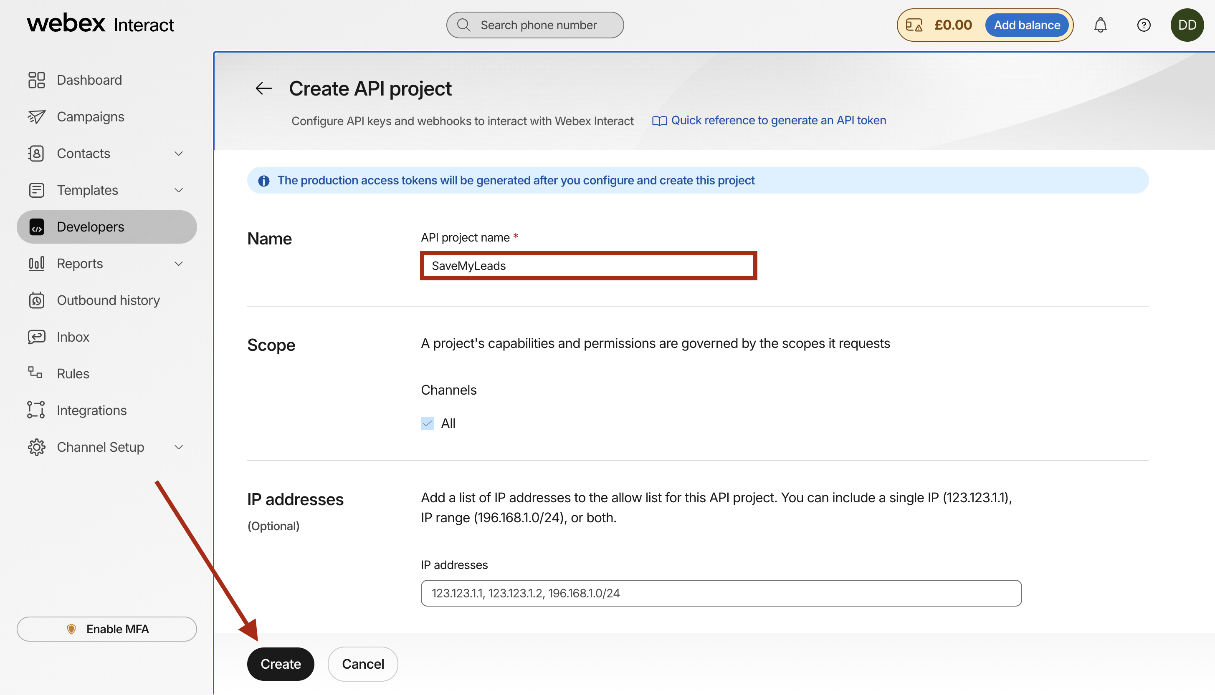Click the shield icon on Enable MFA
The height and width of the screenshot is (695, 1215).
click(x=71, y=629)
